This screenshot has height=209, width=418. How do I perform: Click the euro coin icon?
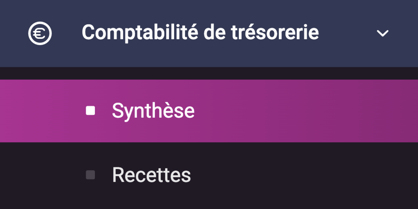40,33
